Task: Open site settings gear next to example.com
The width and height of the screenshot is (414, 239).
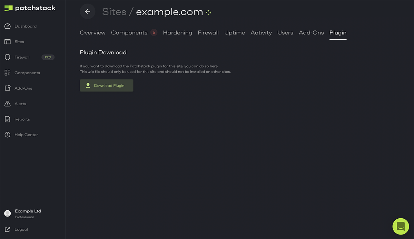Action: click(208, 12)
